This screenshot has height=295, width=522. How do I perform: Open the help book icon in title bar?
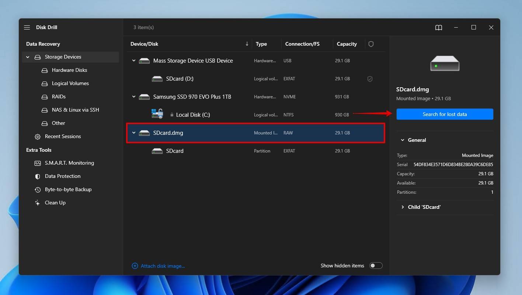pos(438,28)
